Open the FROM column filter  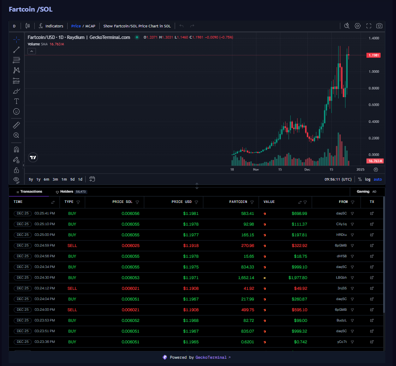(353, 202)
